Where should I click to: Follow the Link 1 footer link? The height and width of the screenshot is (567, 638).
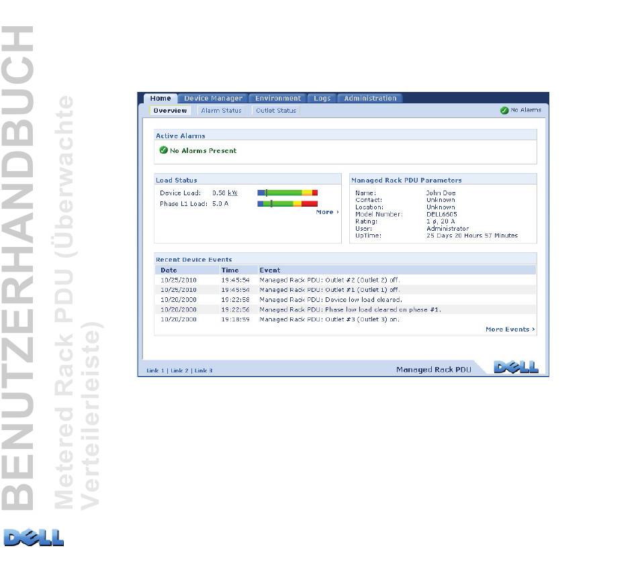point(155,370)
